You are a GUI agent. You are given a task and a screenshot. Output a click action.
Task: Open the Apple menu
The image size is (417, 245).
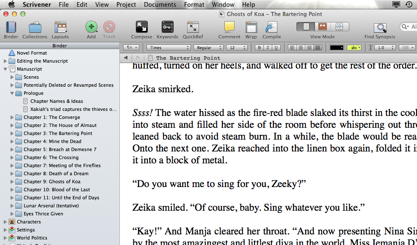coord(11,5)
